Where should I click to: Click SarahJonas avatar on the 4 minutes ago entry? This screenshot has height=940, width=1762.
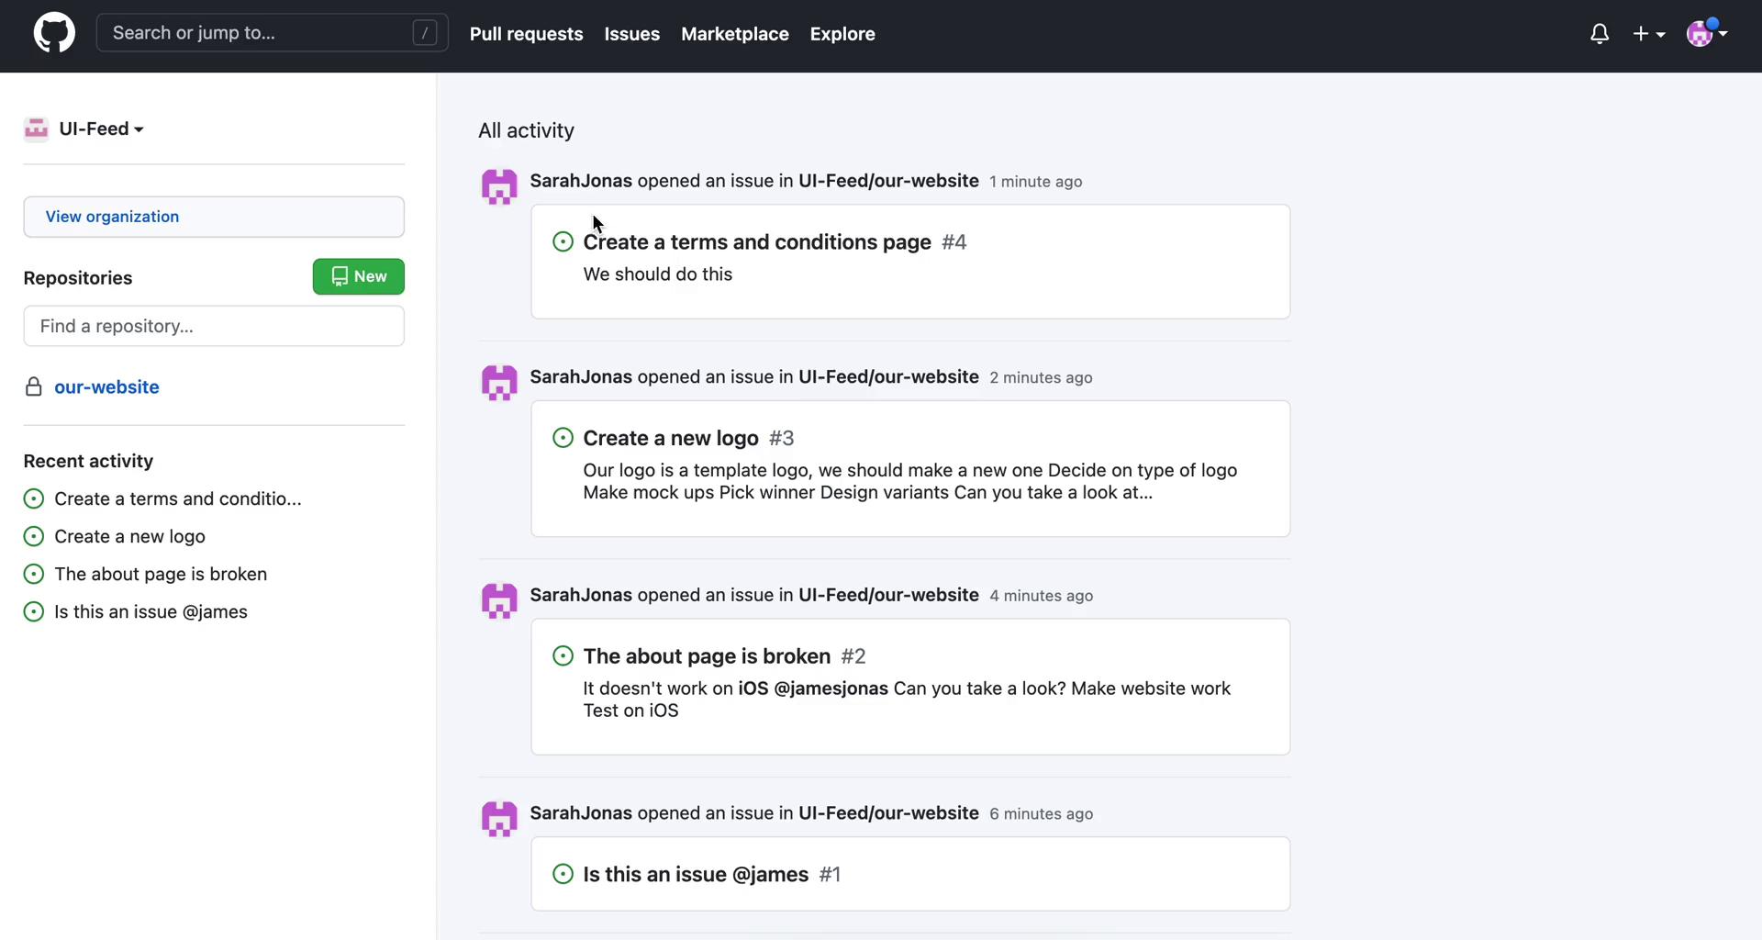(x=499, y=600)
